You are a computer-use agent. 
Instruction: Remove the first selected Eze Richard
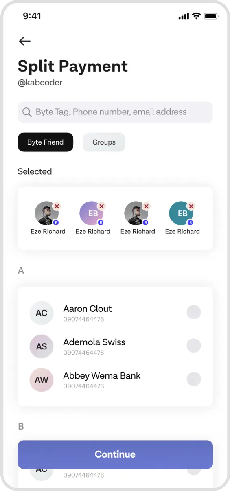pos(57,206)
